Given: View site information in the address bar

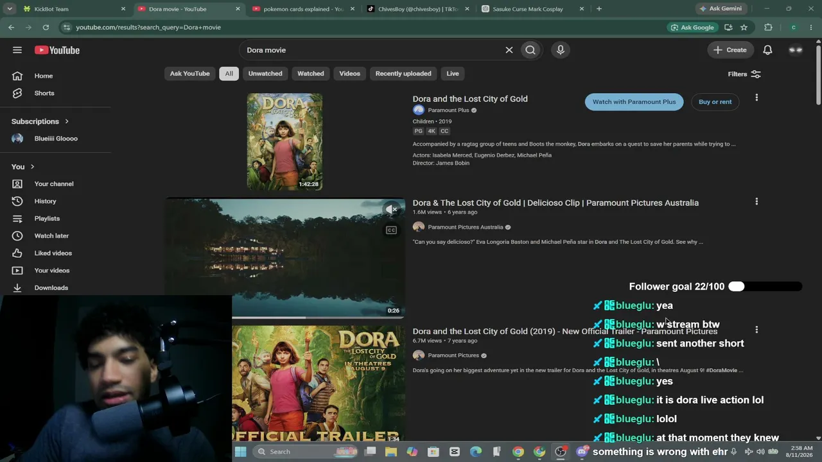Looking at the screenshot, I should point(66,28).
